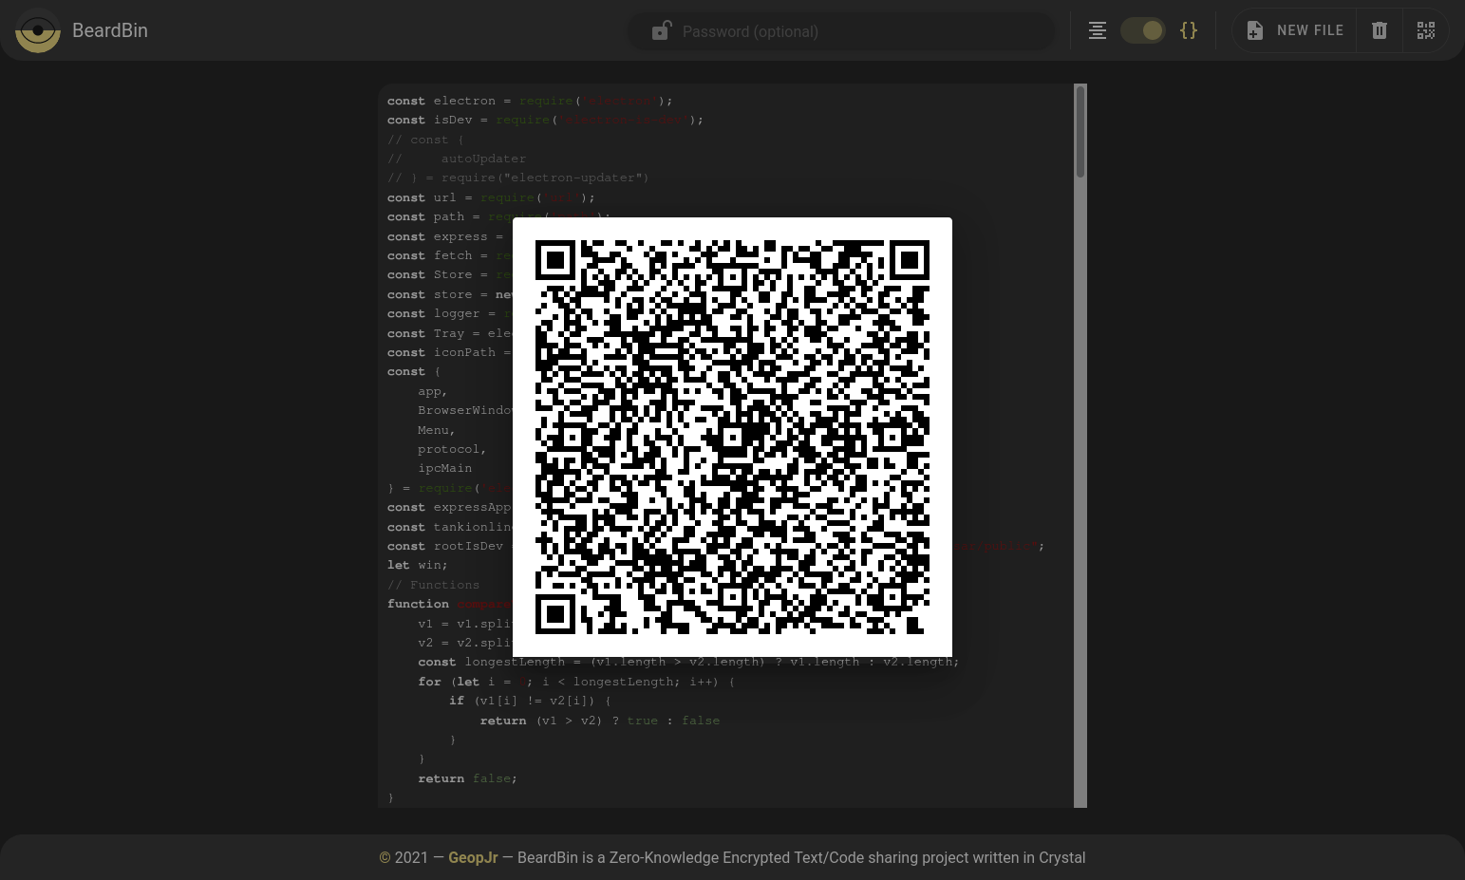The height and width of the screenshot is (880, 1465).
Task: Click the BeardBin logo icon
Action: click(38, 30)
